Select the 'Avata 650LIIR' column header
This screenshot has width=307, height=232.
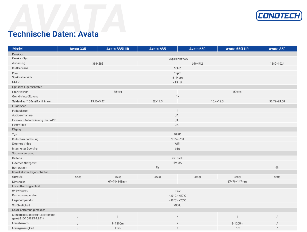237,49
